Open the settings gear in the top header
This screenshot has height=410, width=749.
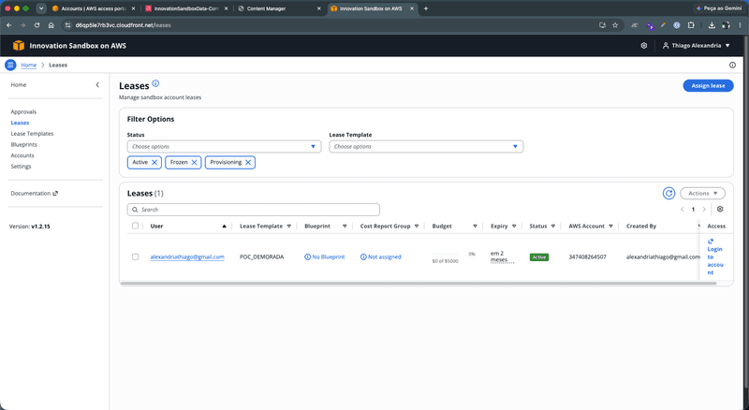(644, 45)
